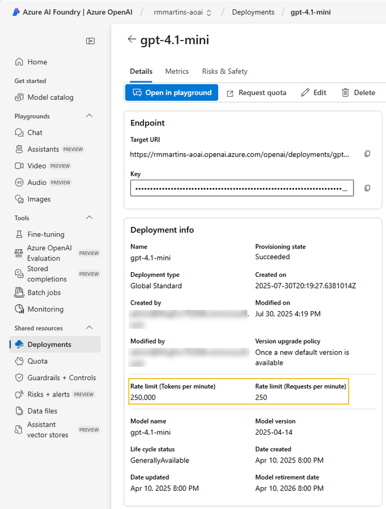Screen dimensions: 386x509
Task: Click the gpt-4.1-mini breadcrumb
Action: pos(311,12)
